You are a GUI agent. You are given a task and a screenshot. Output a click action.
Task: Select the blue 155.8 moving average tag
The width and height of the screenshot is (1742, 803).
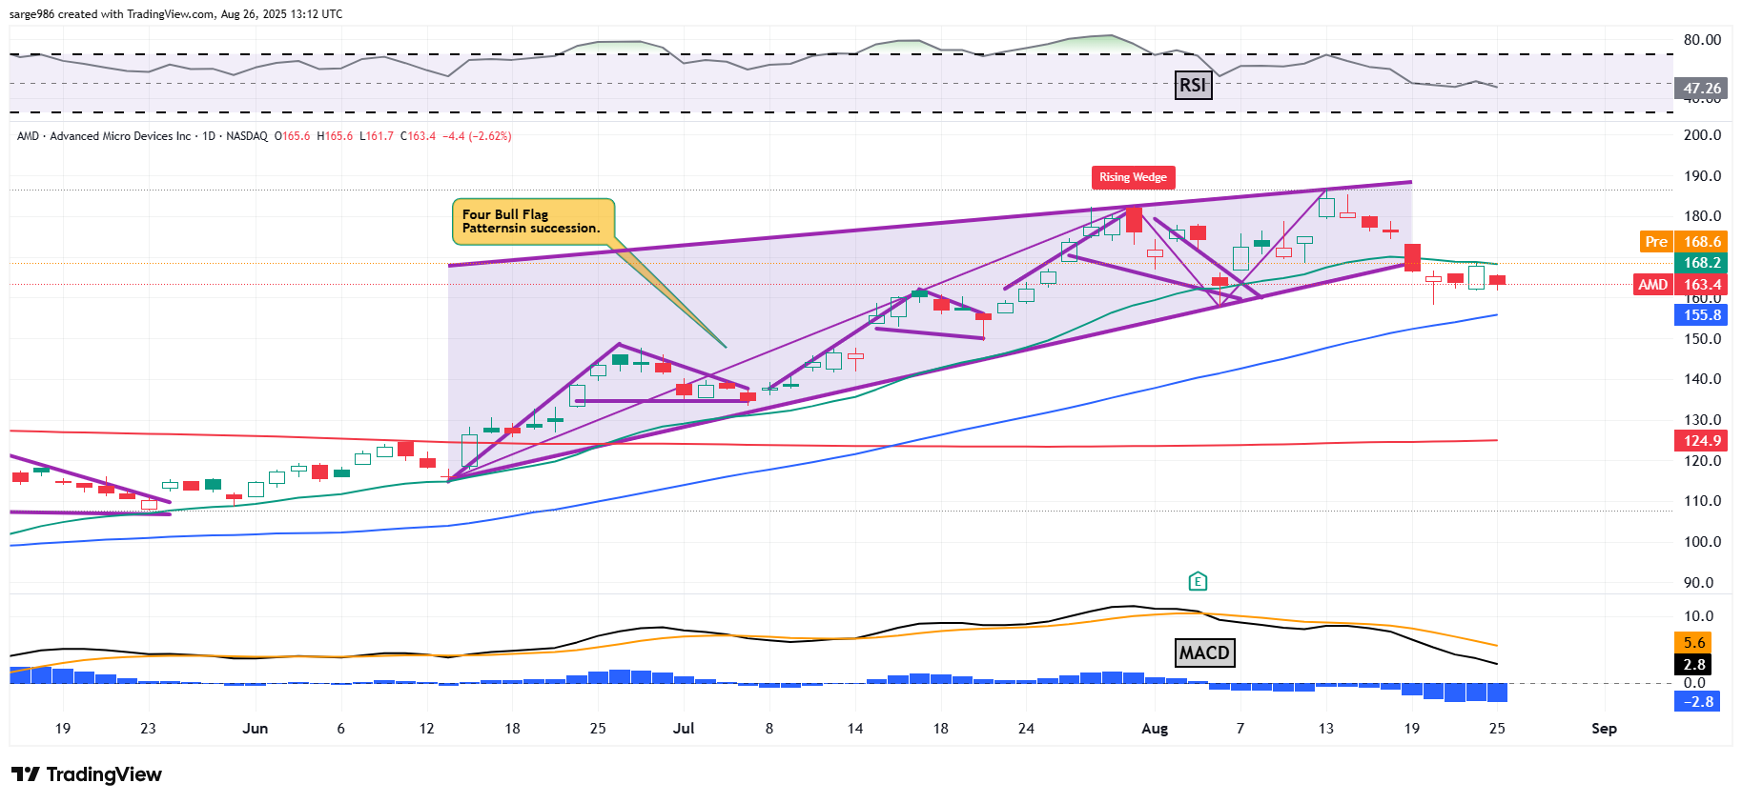[1701, 315]
